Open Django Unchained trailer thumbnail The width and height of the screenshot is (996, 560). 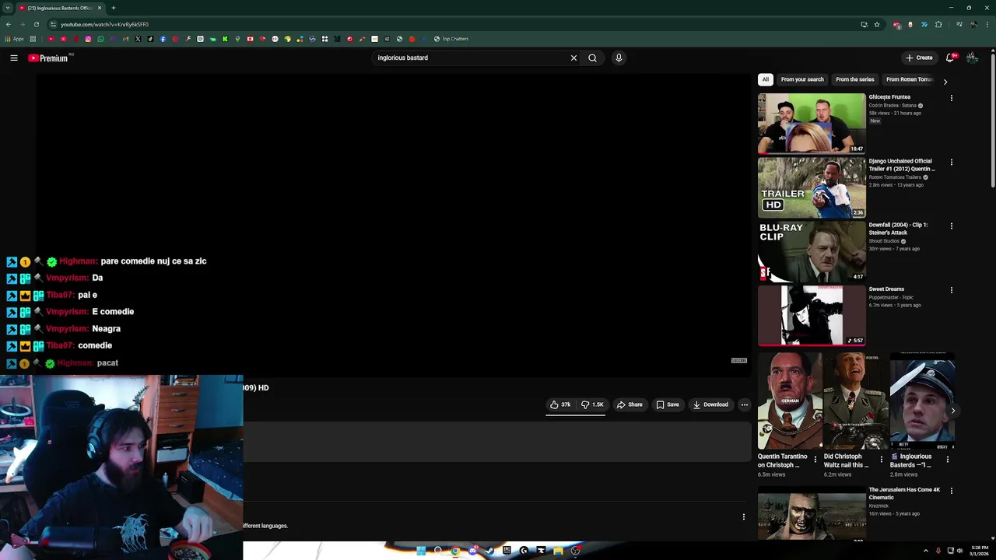(812, 187)
